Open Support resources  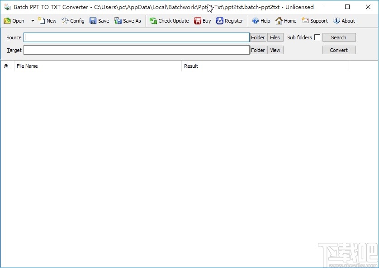[x=315, y=20]
